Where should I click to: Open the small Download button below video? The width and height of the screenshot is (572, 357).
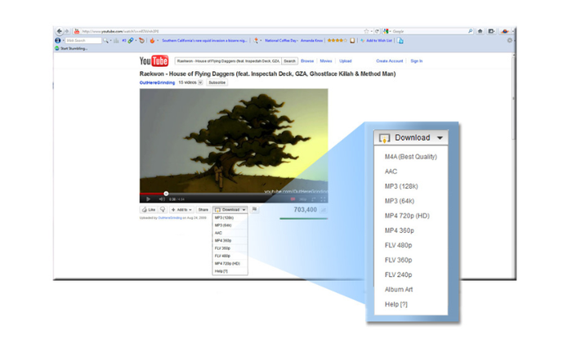coord(230,210)
